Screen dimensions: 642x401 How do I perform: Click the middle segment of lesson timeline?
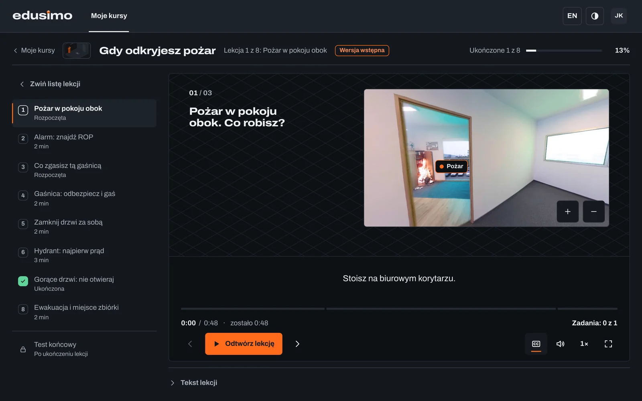tap(441, 309)
